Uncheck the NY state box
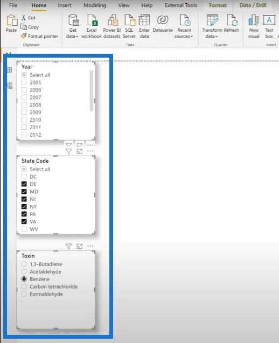This screenshot has width=279, height=343. pyautogui.click(x=24, y=207)
